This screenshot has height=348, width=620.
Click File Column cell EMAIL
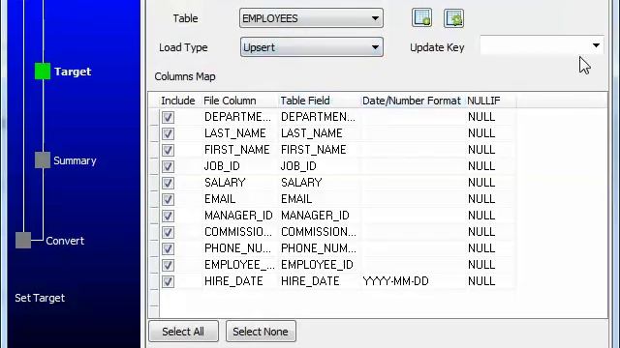tap(220, 199)
